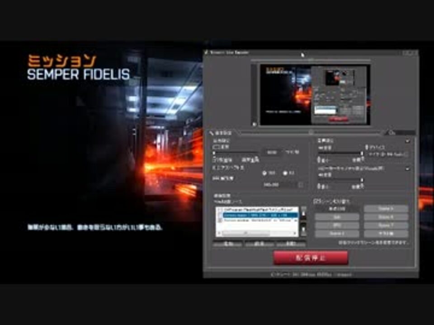Switch to Scene 5 button

click(386, 209)
